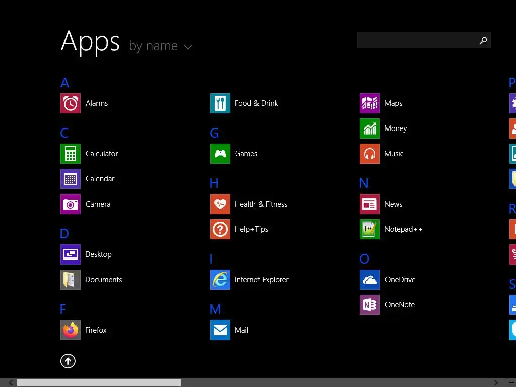Click the 'Money' label text
The image size is (516, 387).
tap(396, 128)
